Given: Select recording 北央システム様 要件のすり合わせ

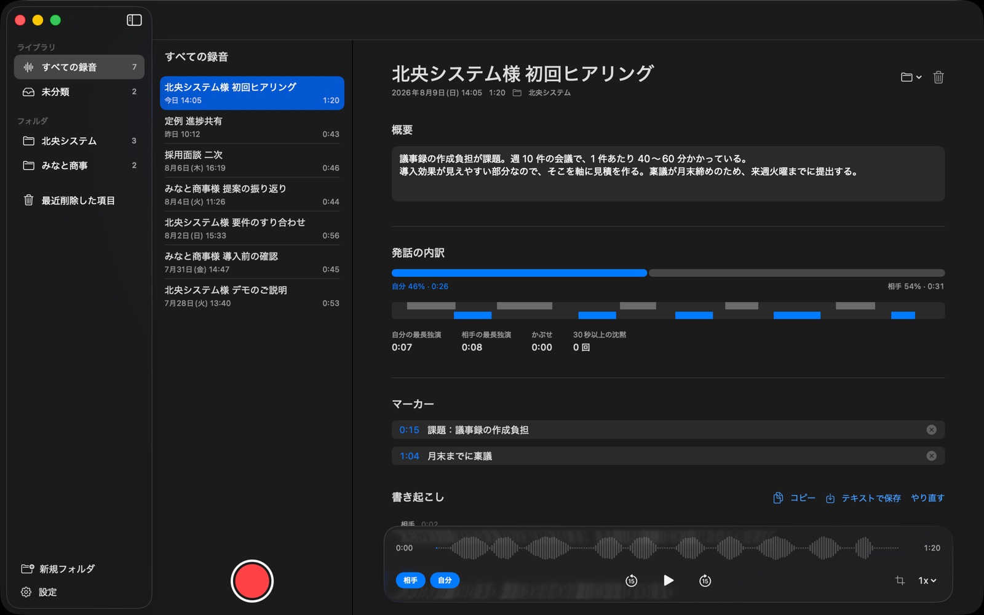Looking at the screenshot, I should 252,229.
